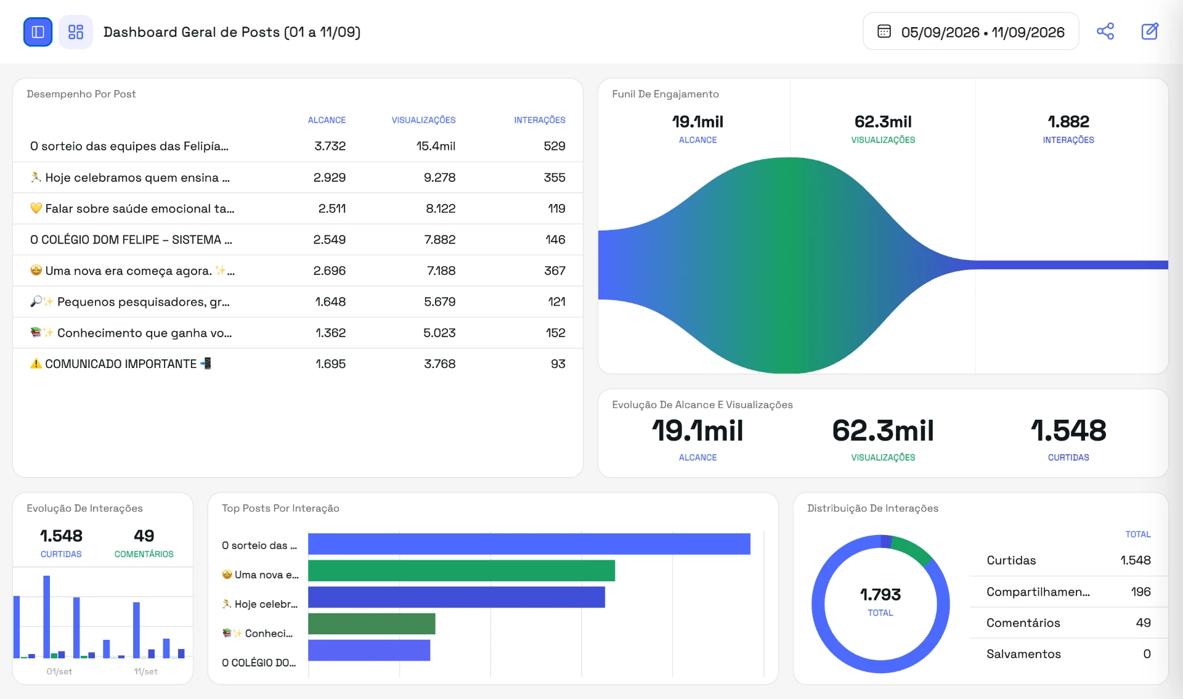1183x699 pixels.
Task: Click 'Desempenho Por Post' panel title
Action: tap(81, 94)
